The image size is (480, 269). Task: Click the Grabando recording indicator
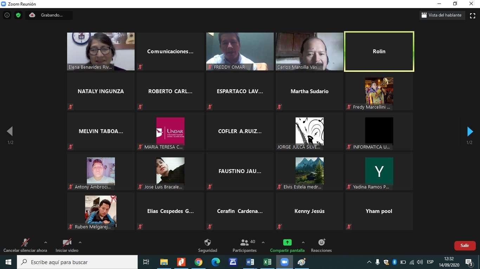[49, 15]
